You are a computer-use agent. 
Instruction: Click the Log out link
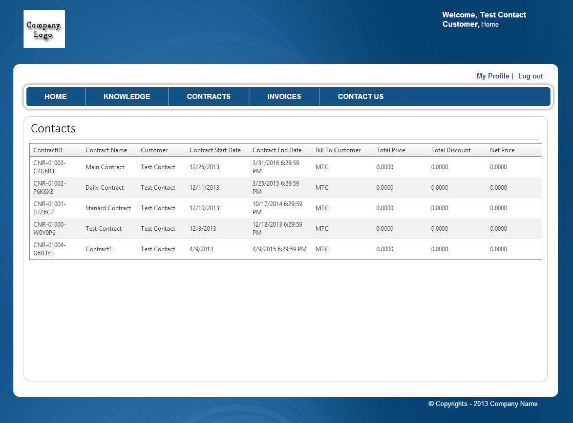(530, 76)
